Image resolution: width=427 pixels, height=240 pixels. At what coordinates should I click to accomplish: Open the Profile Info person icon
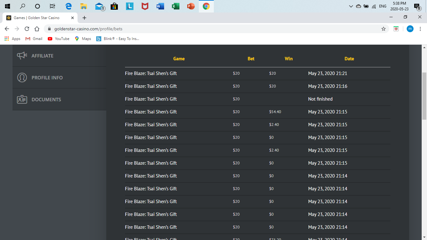tap(22, 77)
